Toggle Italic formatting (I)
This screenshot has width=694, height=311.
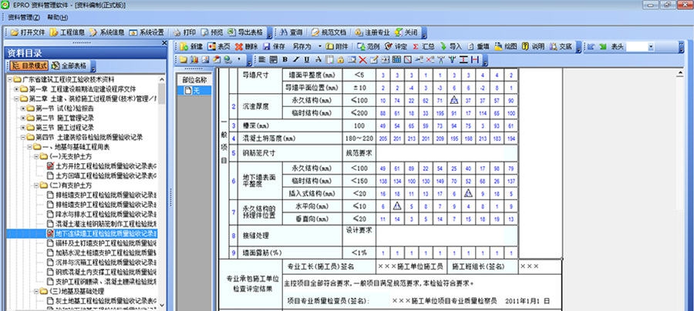295,59
